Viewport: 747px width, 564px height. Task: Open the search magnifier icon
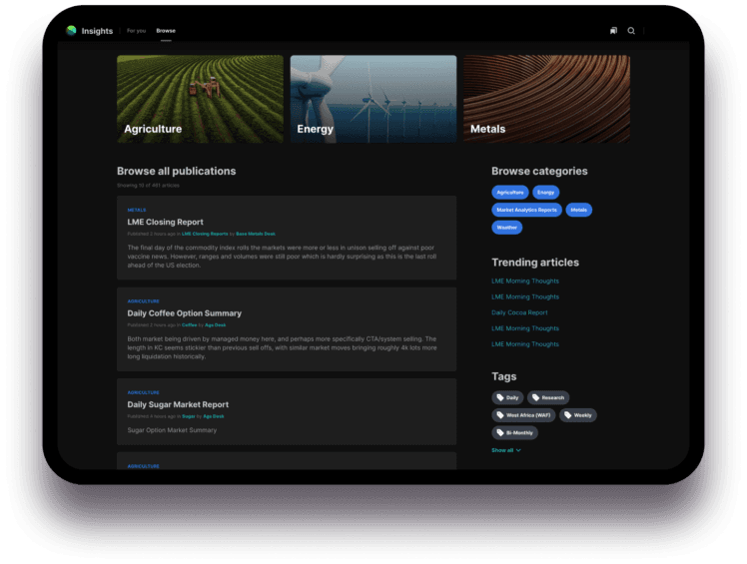[x=631, y=31]
